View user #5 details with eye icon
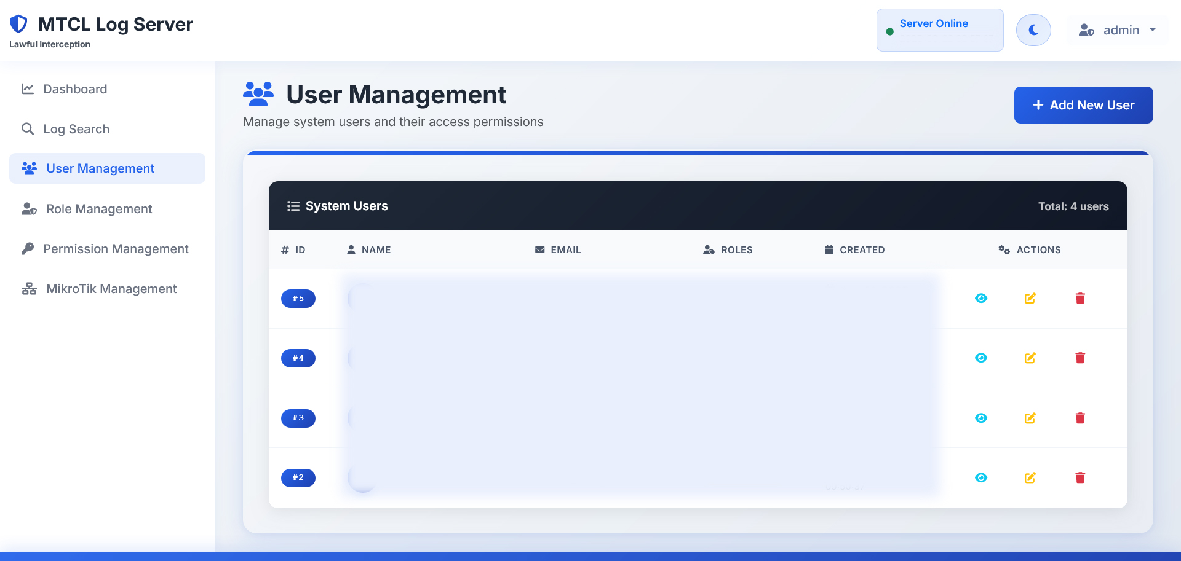 tap(981, 299)
